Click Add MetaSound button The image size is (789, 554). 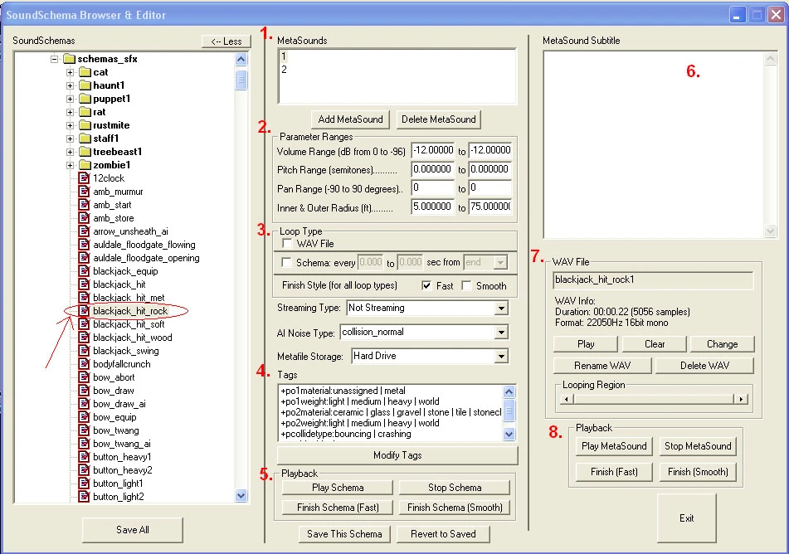click(x=350, y=119)
